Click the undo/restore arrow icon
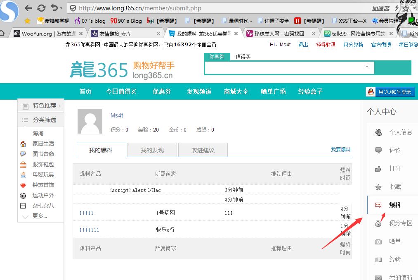Image resolution: width=418 pixels, height=280 pixels. tap(54, 8)
